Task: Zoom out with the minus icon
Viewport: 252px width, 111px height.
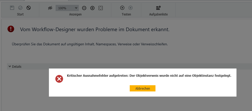Action: click(x=84, y=8)
